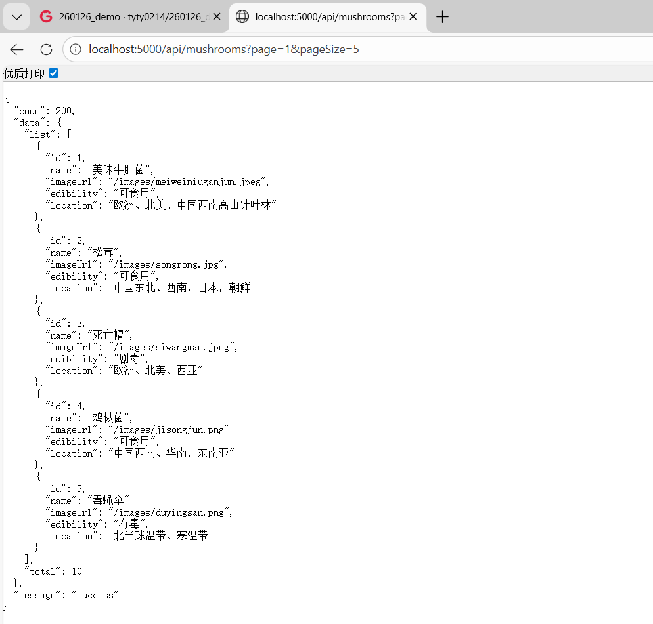Close the 260126_demo tab
The image size is (653, 624).
pyautogui.click(x=217, y=16)
